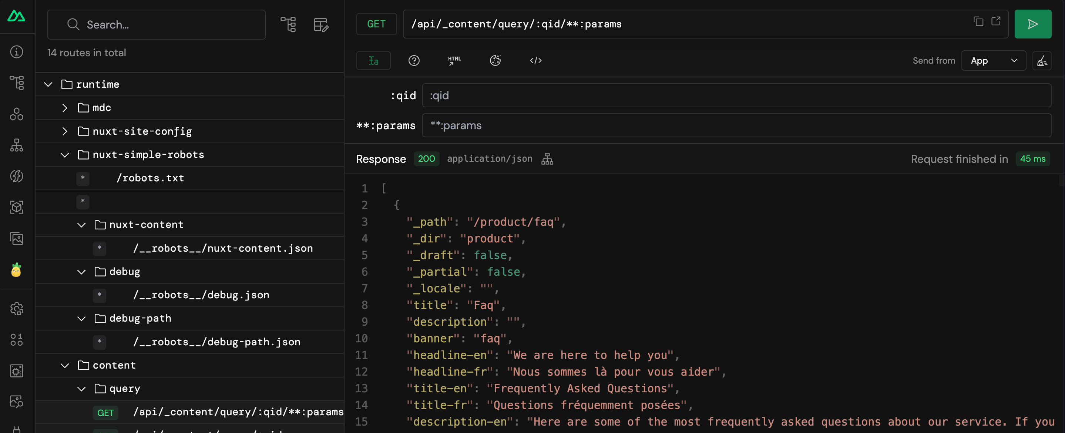The height and width of the screenshot is (433, 1065).
Task: Switch to Query tab icon
Action: 414,61
